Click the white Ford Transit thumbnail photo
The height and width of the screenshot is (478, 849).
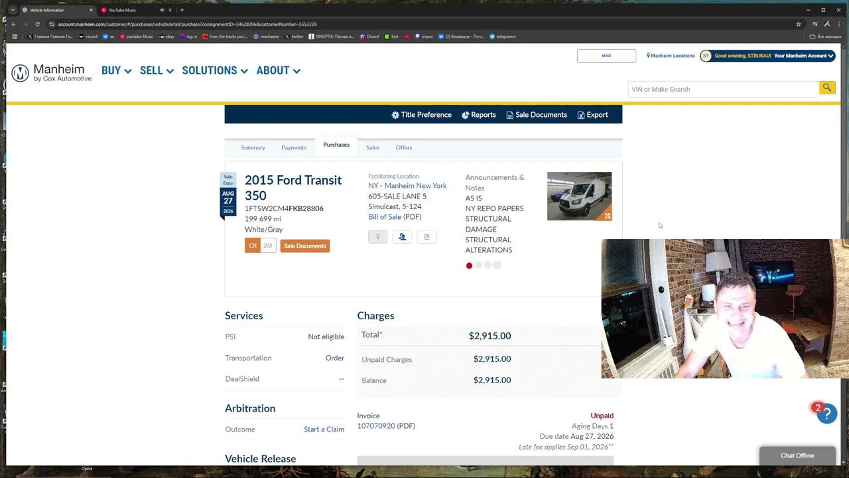(579, 196)
